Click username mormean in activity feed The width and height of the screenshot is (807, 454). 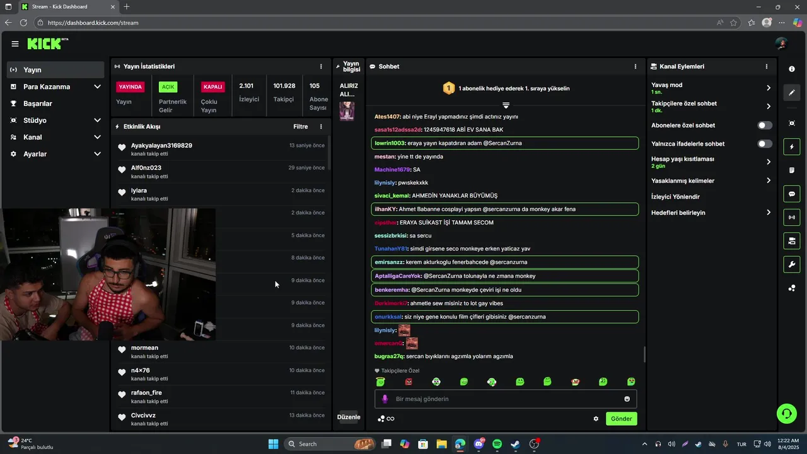144,348
